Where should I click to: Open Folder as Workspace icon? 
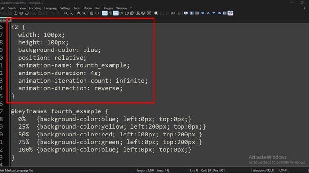coord(143,13)
